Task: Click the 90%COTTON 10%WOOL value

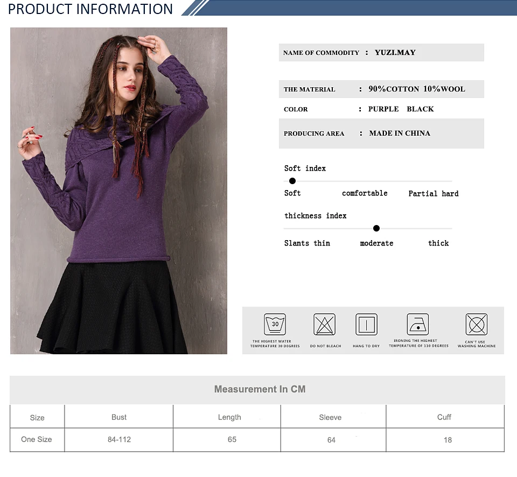Action: pos(417,89)
